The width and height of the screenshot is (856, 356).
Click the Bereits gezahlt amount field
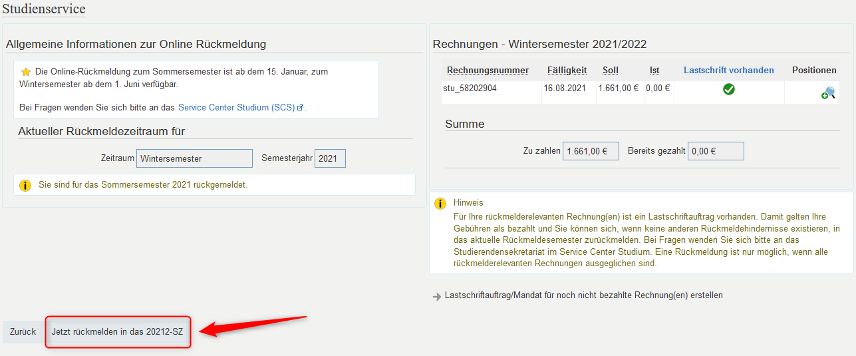click(716, 151)
